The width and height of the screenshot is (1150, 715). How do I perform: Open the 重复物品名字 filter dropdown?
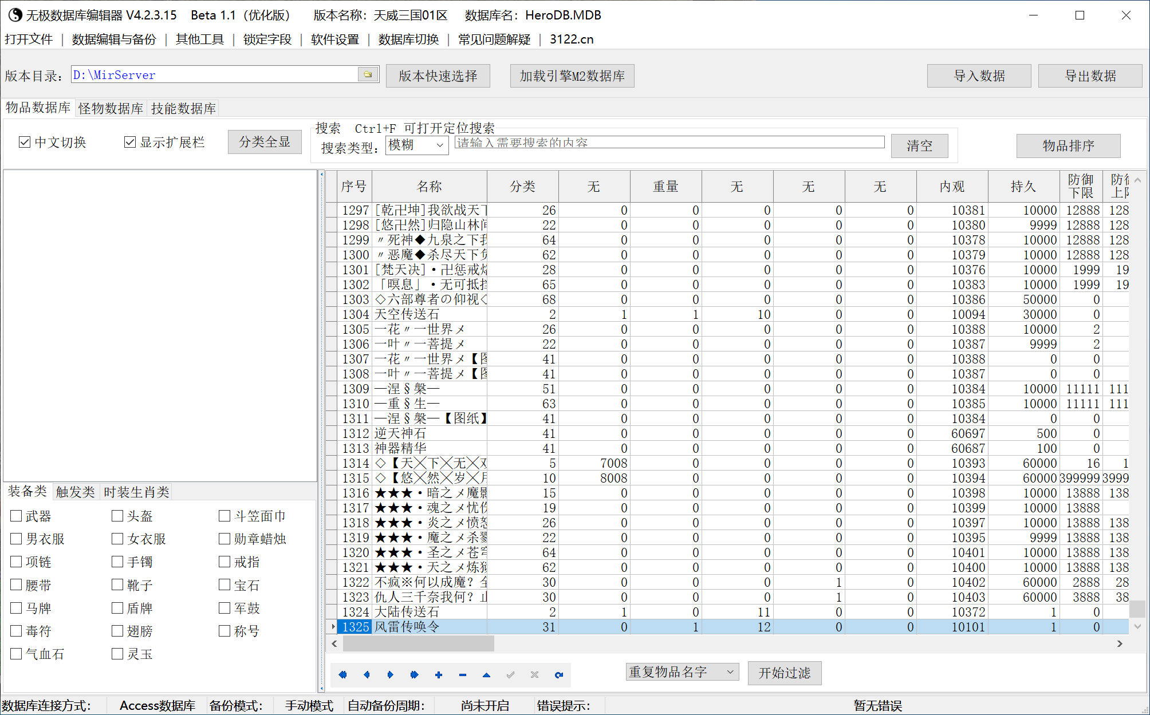click(682, 672)
